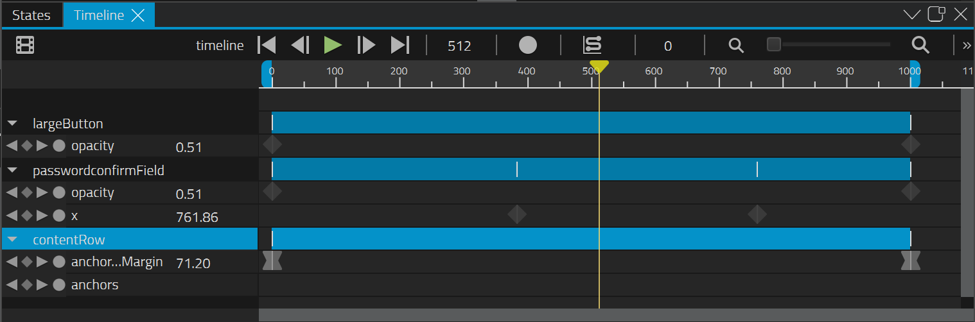
Task: Collapse the passwordconfirmField track
Action: point(12,171)
